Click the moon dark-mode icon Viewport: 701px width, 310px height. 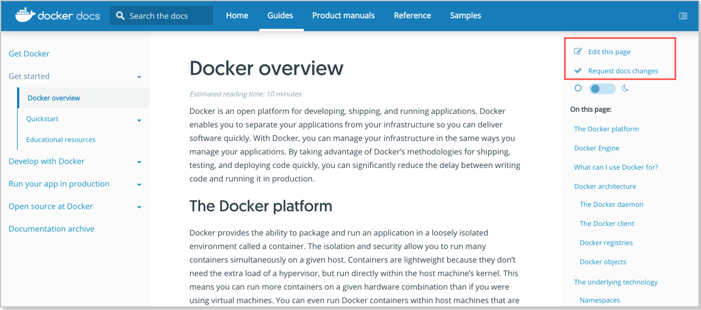pyautogui.click(x=625, y=88)
